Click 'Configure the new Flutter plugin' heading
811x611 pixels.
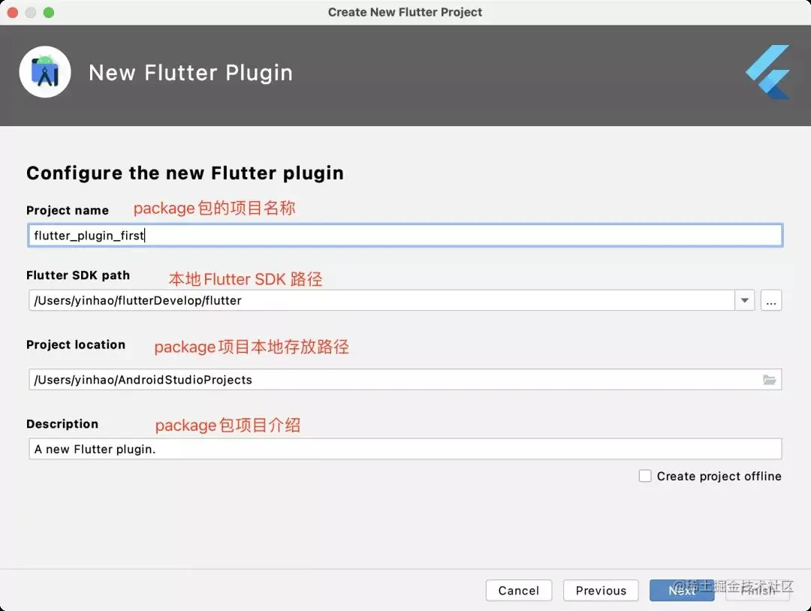click(185, 173)
